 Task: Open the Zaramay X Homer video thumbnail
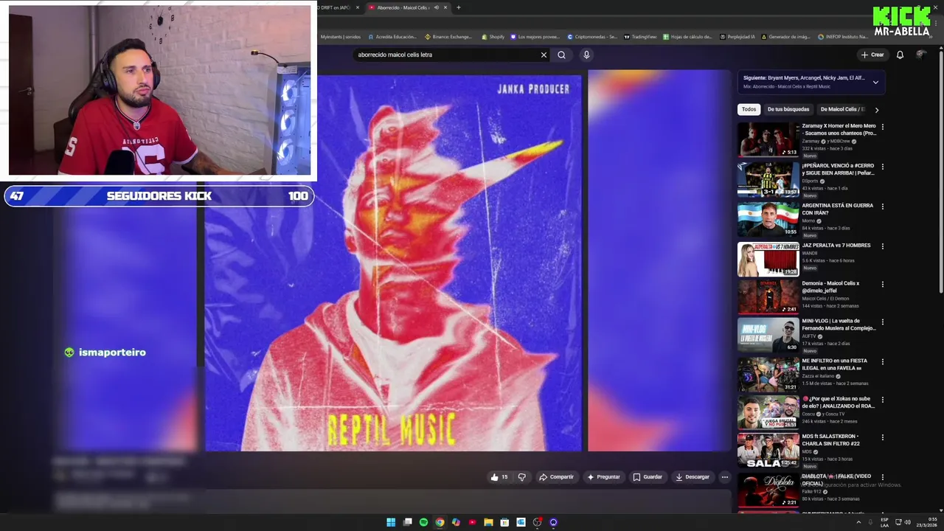768,139
